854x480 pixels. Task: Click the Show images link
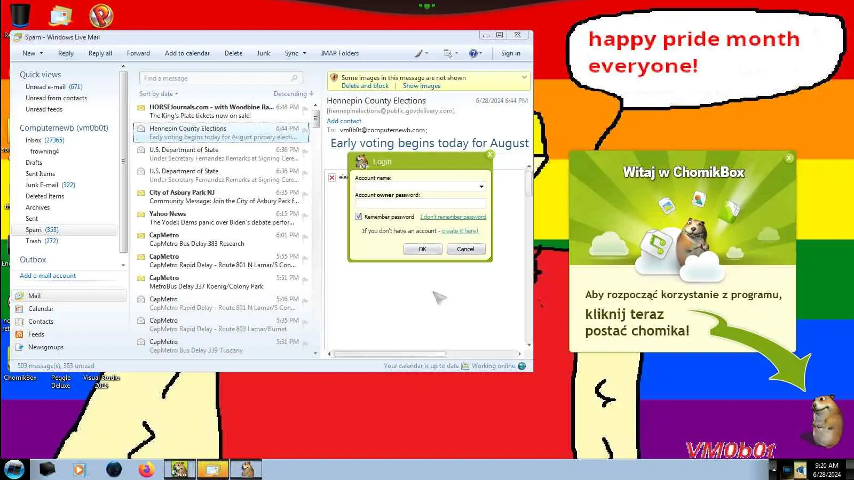pyautogui.click(x=422, y=86)
